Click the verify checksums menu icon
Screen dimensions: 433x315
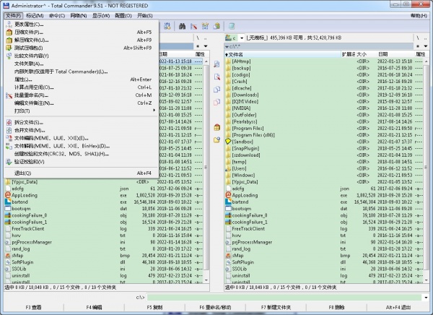coord(8,161)
